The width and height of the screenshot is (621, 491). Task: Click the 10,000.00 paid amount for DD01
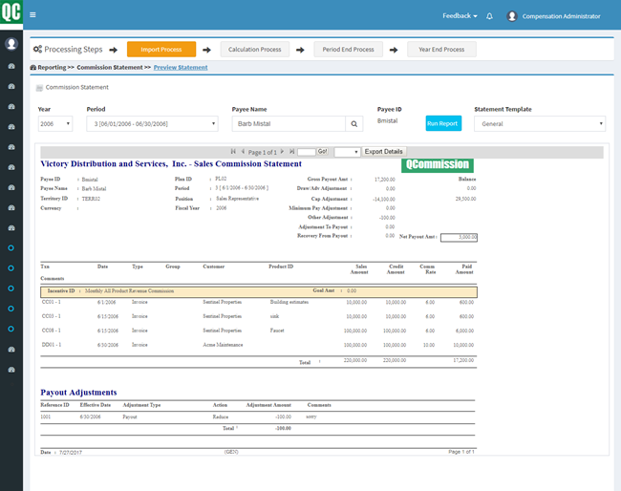tap(463, 345)
